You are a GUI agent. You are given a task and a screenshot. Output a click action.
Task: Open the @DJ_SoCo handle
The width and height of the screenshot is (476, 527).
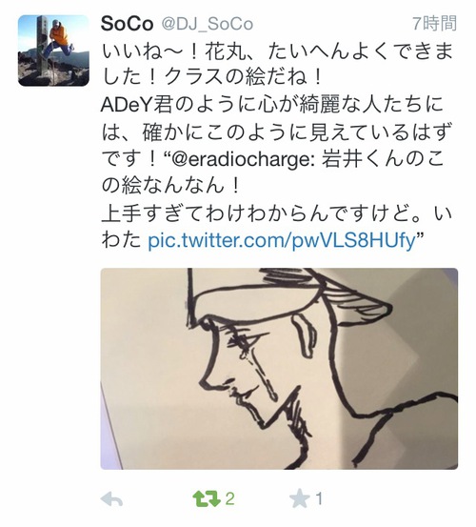coord(208,25)
